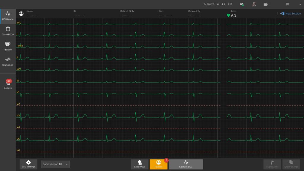Click the date 2/28/20 in top bar
Image resolution: width=304 pixels, height=171 pixels.
(209, 4)
